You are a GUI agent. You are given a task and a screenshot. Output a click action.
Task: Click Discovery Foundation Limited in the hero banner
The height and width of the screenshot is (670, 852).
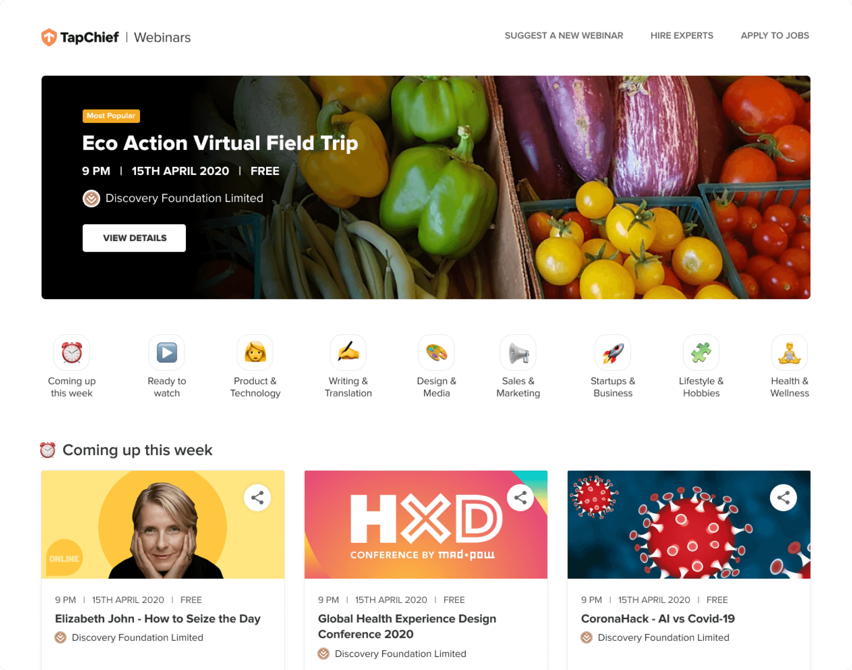tap(184, 198)
